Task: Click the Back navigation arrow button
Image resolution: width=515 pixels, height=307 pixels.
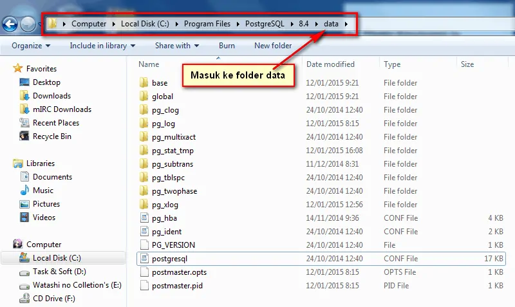Action: 10,24
